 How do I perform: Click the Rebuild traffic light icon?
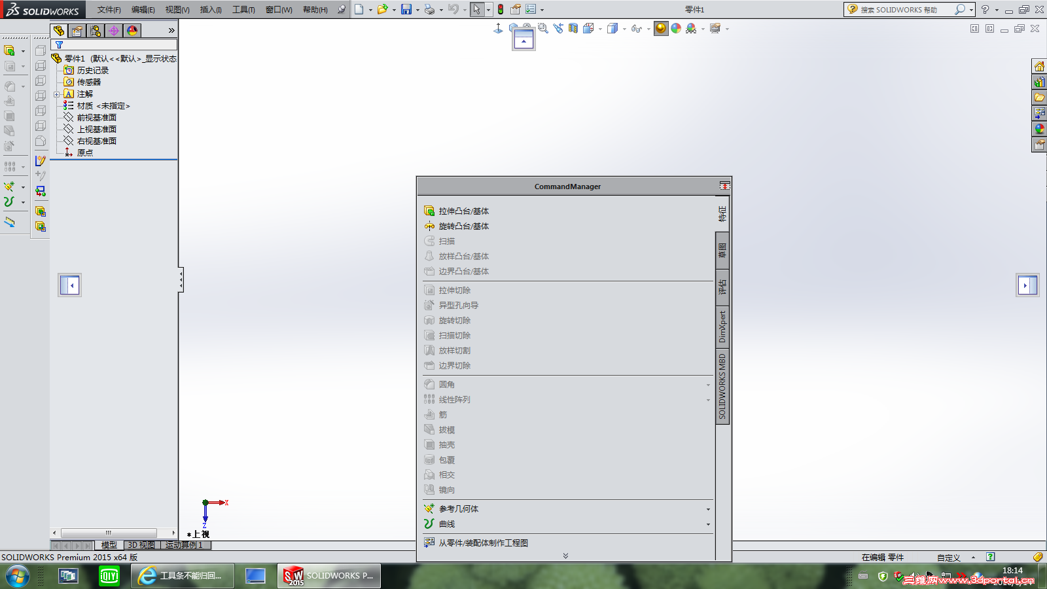[x=501, y=9]
